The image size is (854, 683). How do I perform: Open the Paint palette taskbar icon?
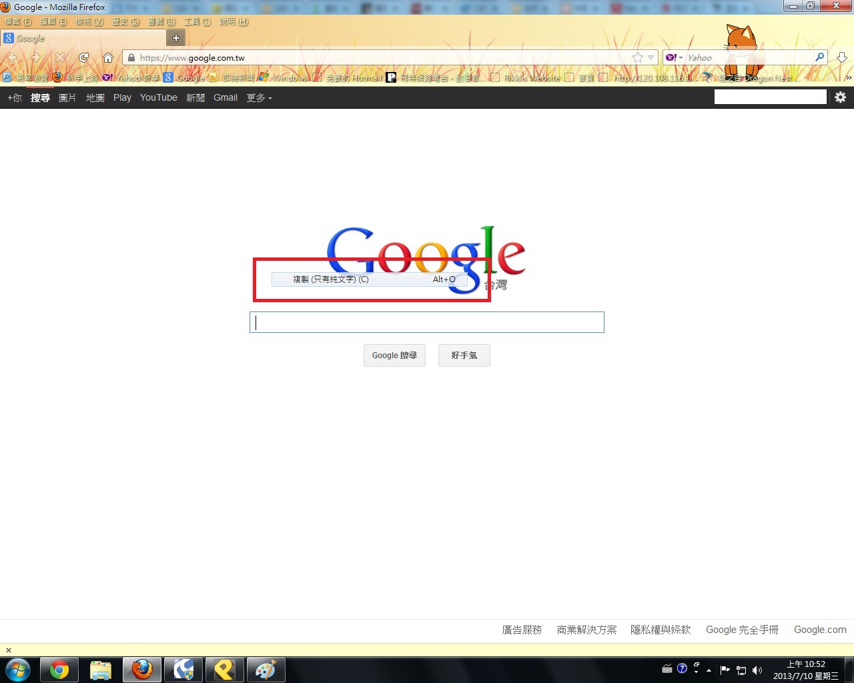pos(266,670)
